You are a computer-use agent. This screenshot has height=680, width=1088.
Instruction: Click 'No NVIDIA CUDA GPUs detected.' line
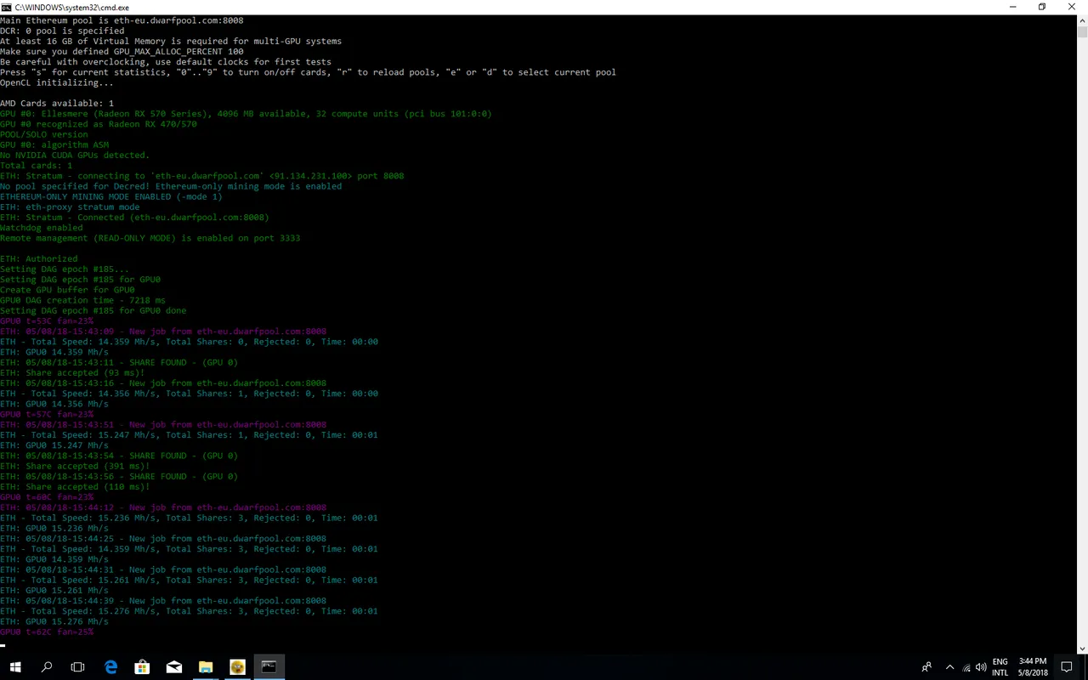tap(75, 156)
